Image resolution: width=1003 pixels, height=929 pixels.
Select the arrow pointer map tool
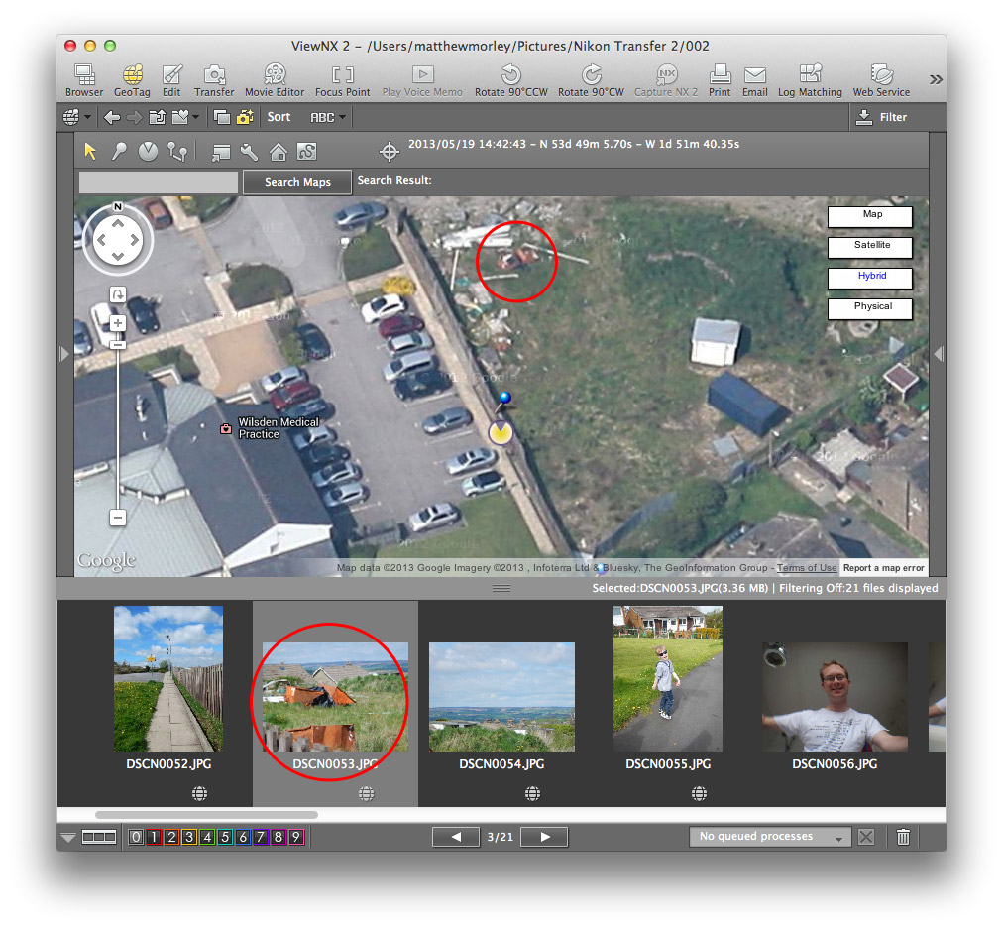pyautogui.click(x=90, y=152)
